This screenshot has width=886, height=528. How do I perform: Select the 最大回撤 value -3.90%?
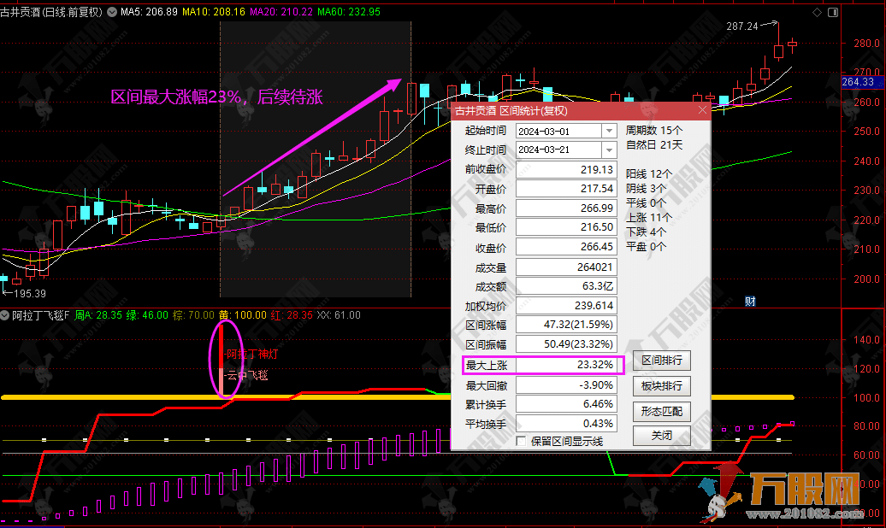coord(566,385)
